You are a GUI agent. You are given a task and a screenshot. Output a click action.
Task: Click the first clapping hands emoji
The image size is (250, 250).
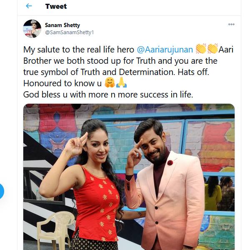pos(201,50)
